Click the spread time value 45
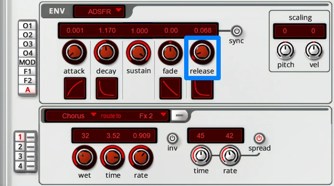Screen dimensions: 334x186 [200, 136]
